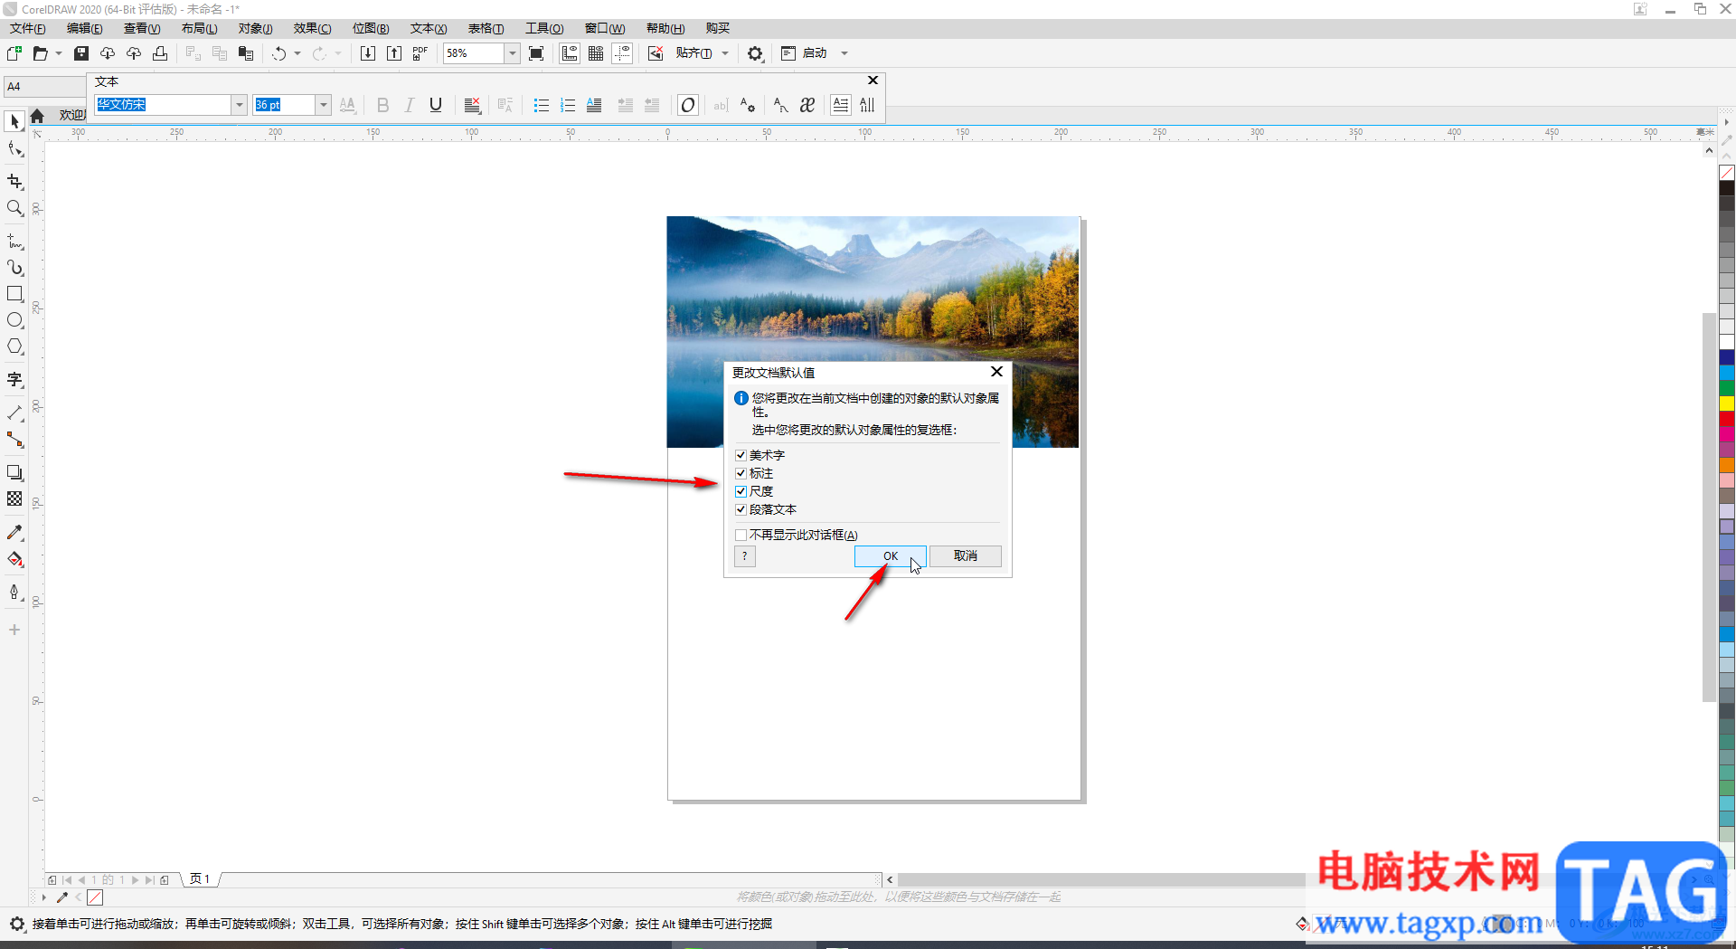1736x949 pixels.
Task: Select the Pick tool in the toolbox
Action: click(x=14, y=121)
